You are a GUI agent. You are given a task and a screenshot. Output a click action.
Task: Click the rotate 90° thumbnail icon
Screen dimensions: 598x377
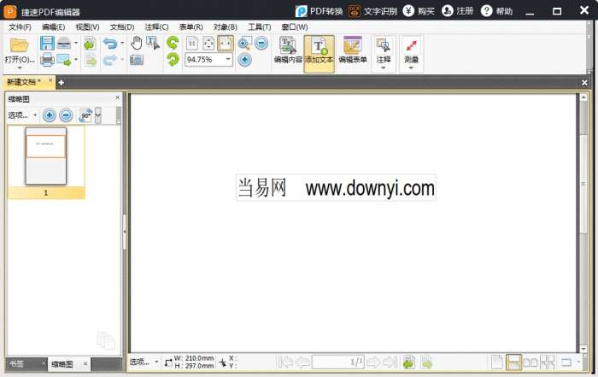pos(85,115)
